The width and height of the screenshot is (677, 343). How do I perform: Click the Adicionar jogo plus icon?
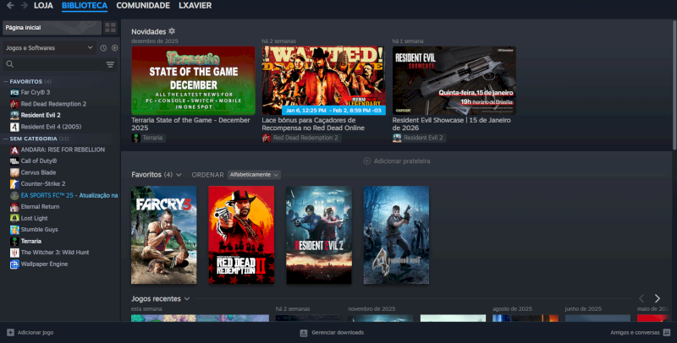(10, 333)
